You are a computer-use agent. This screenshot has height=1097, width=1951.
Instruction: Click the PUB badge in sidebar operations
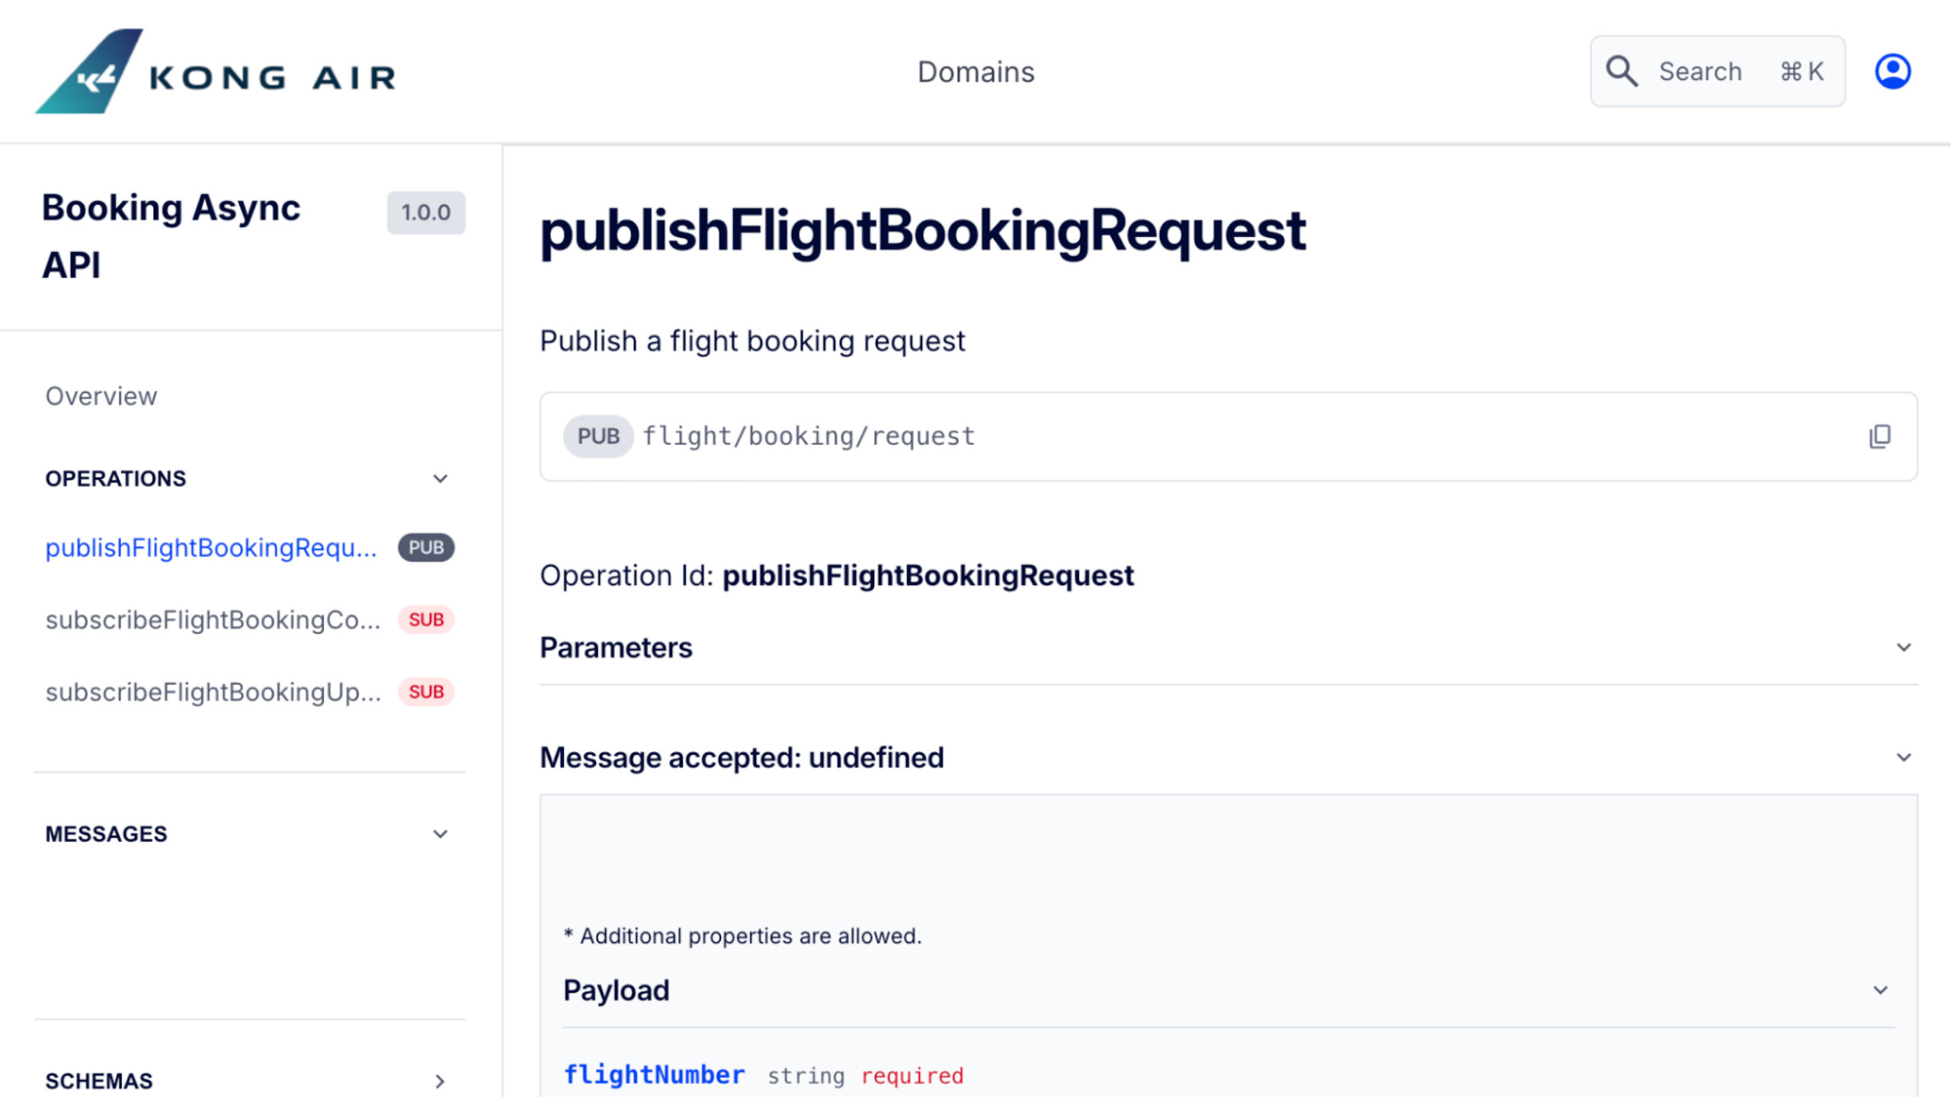pos(426,548)
